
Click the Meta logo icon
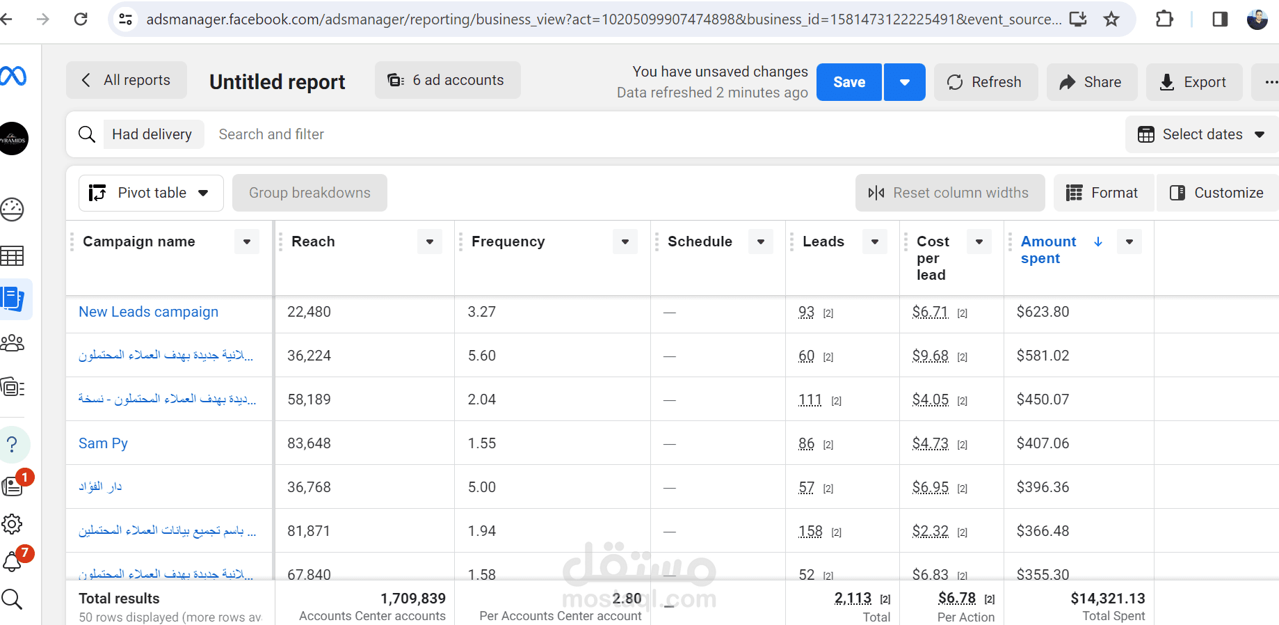pyautogui.click(x=13, y=76)
